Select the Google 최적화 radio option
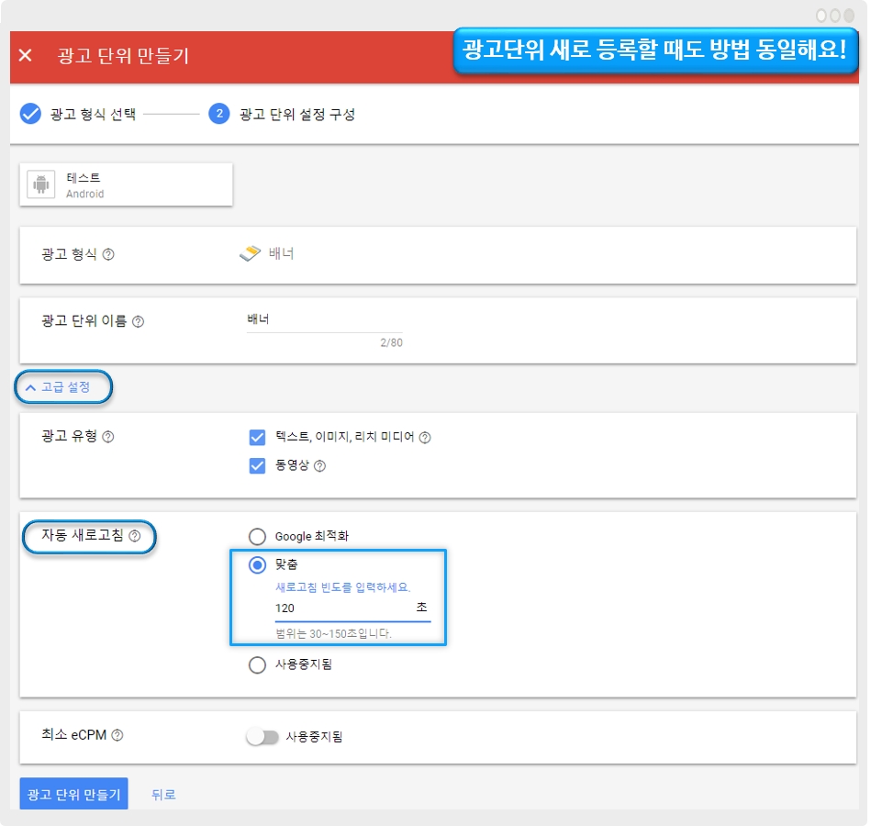 (257, 536)
